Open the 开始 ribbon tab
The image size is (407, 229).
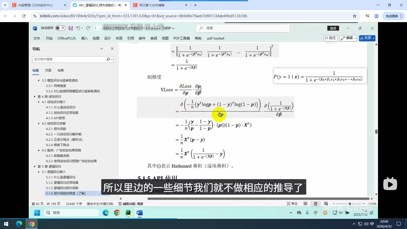point(49,38)
